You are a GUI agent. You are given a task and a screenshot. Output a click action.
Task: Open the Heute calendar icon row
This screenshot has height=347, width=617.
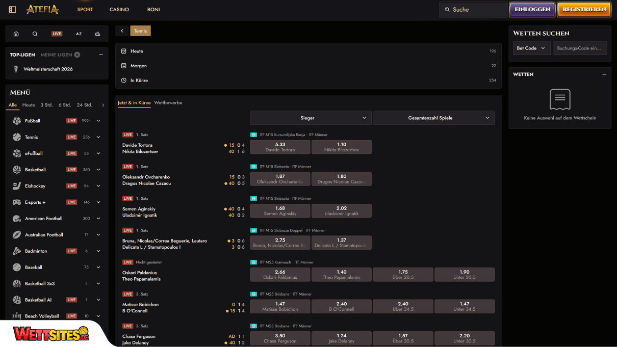(308, 51)
